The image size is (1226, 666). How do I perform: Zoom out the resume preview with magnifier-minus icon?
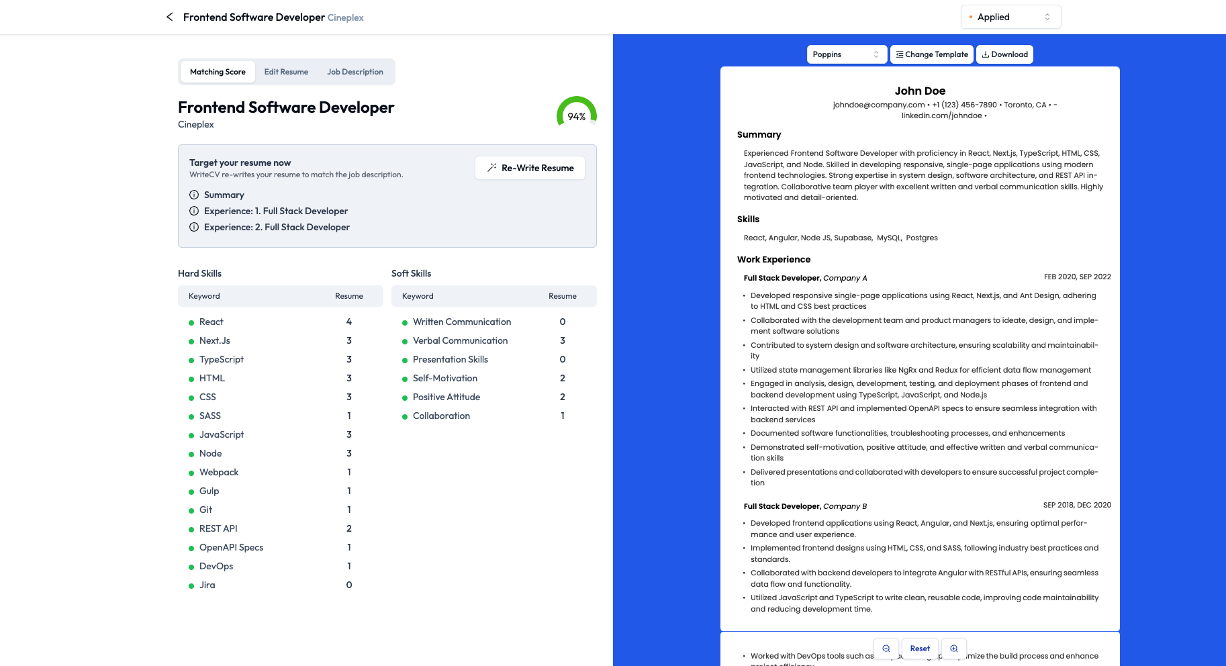pyautogui.click(x=886, y=648)
